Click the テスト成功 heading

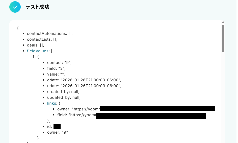38,7
